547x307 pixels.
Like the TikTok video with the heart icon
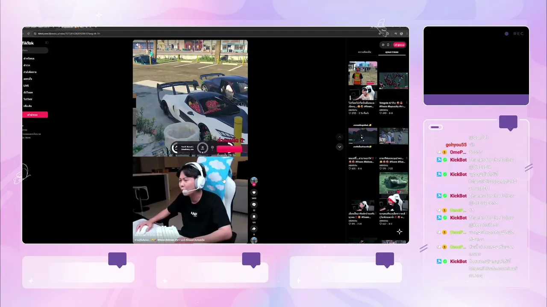[x=254, y=193]
